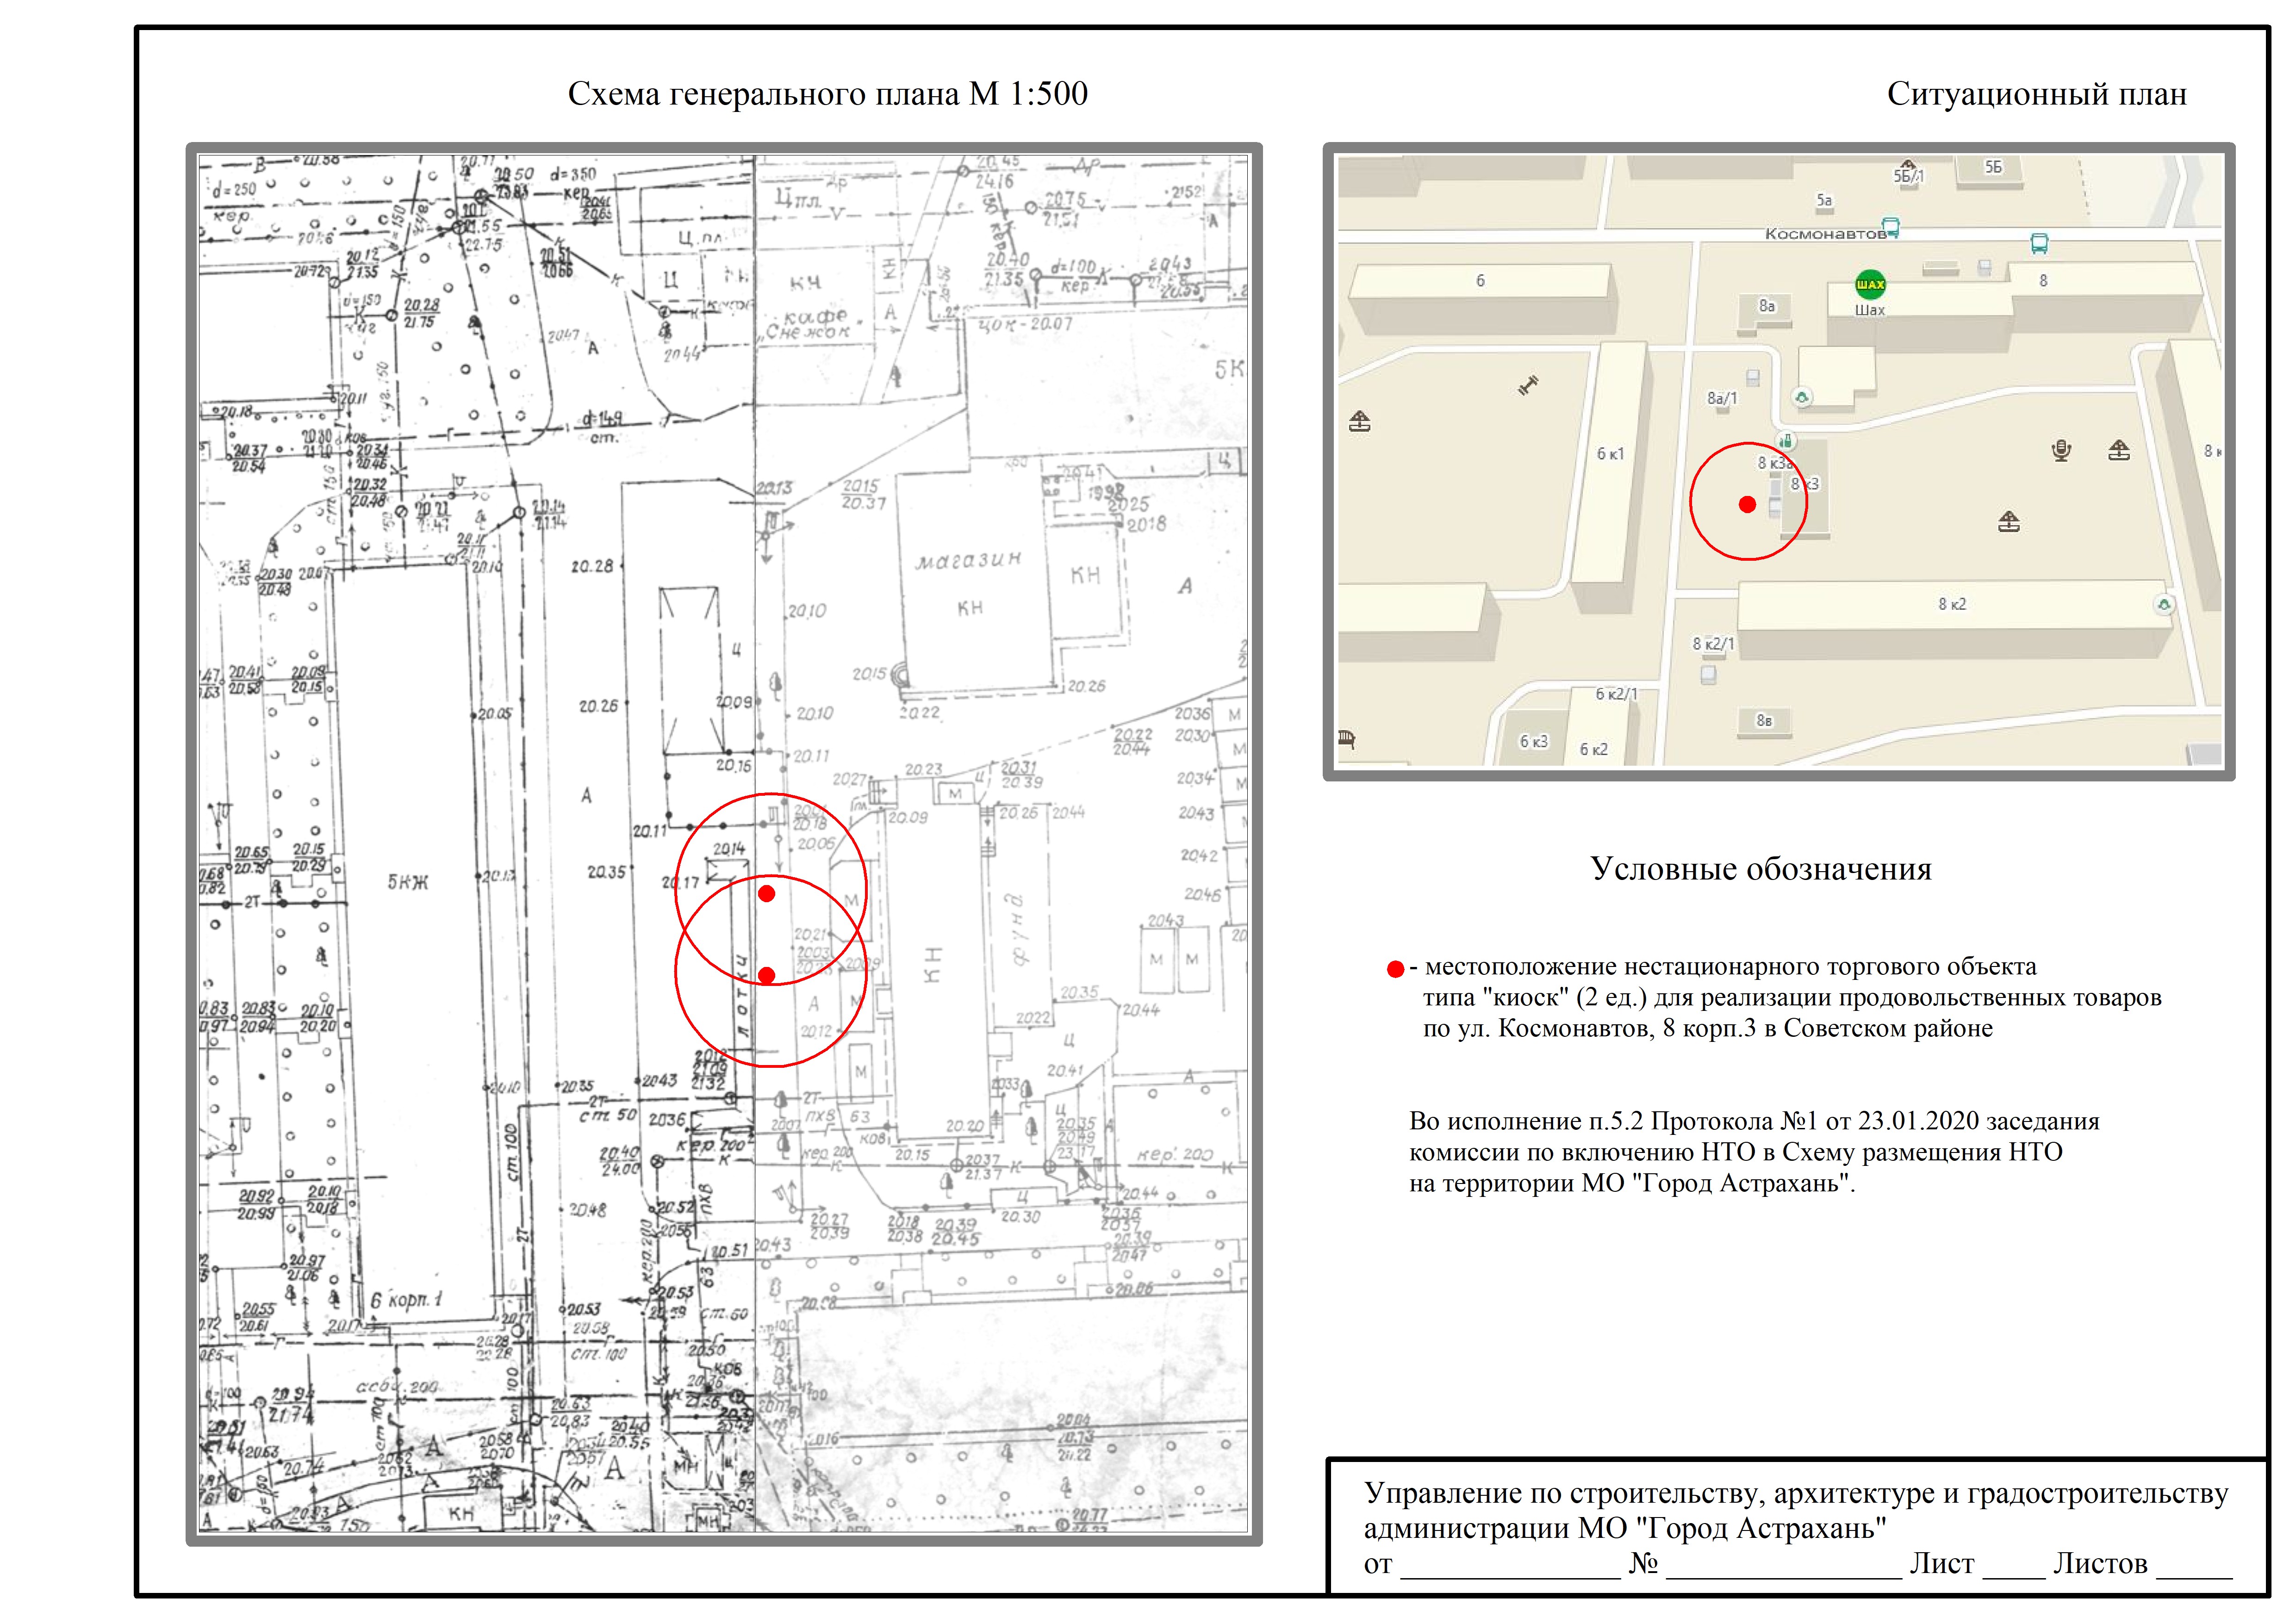Click the red legend dot under Условные обозначения

tap(1395, 968)
